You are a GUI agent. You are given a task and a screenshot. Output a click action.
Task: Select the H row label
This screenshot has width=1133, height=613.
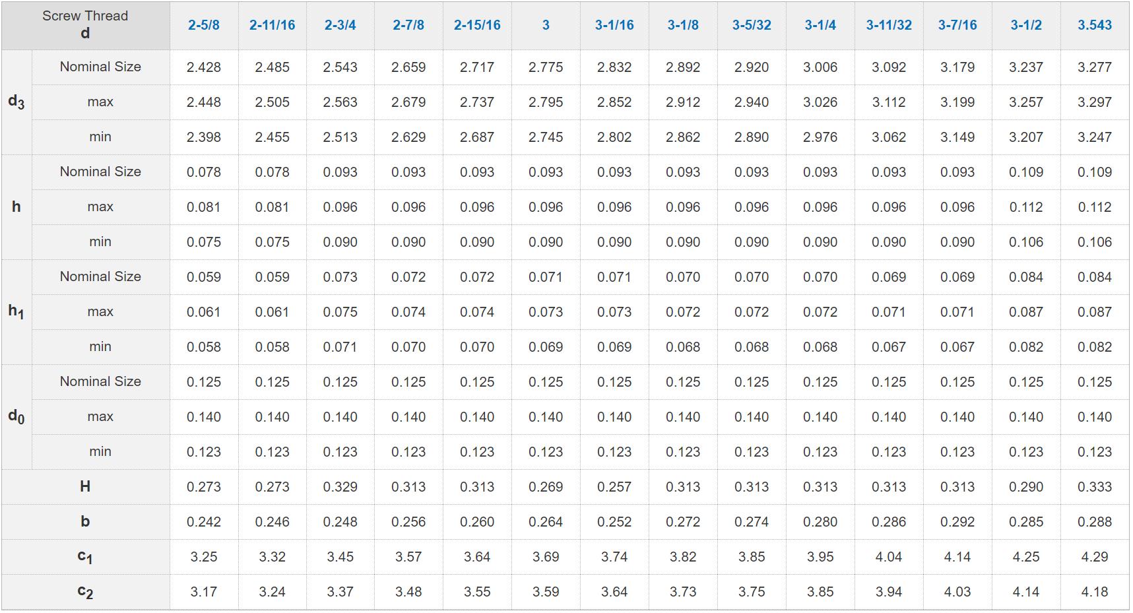click(85, 487)
